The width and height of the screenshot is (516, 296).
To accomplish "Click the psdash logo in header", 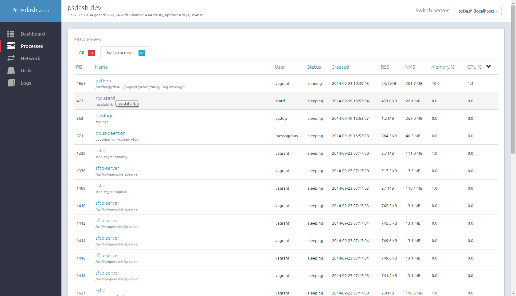I will pyautogui.click(x=31, y=10).
